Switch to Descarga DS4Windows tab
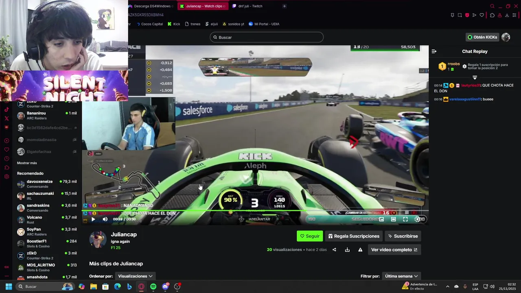 pyautogui.click(x=151, y=6)
